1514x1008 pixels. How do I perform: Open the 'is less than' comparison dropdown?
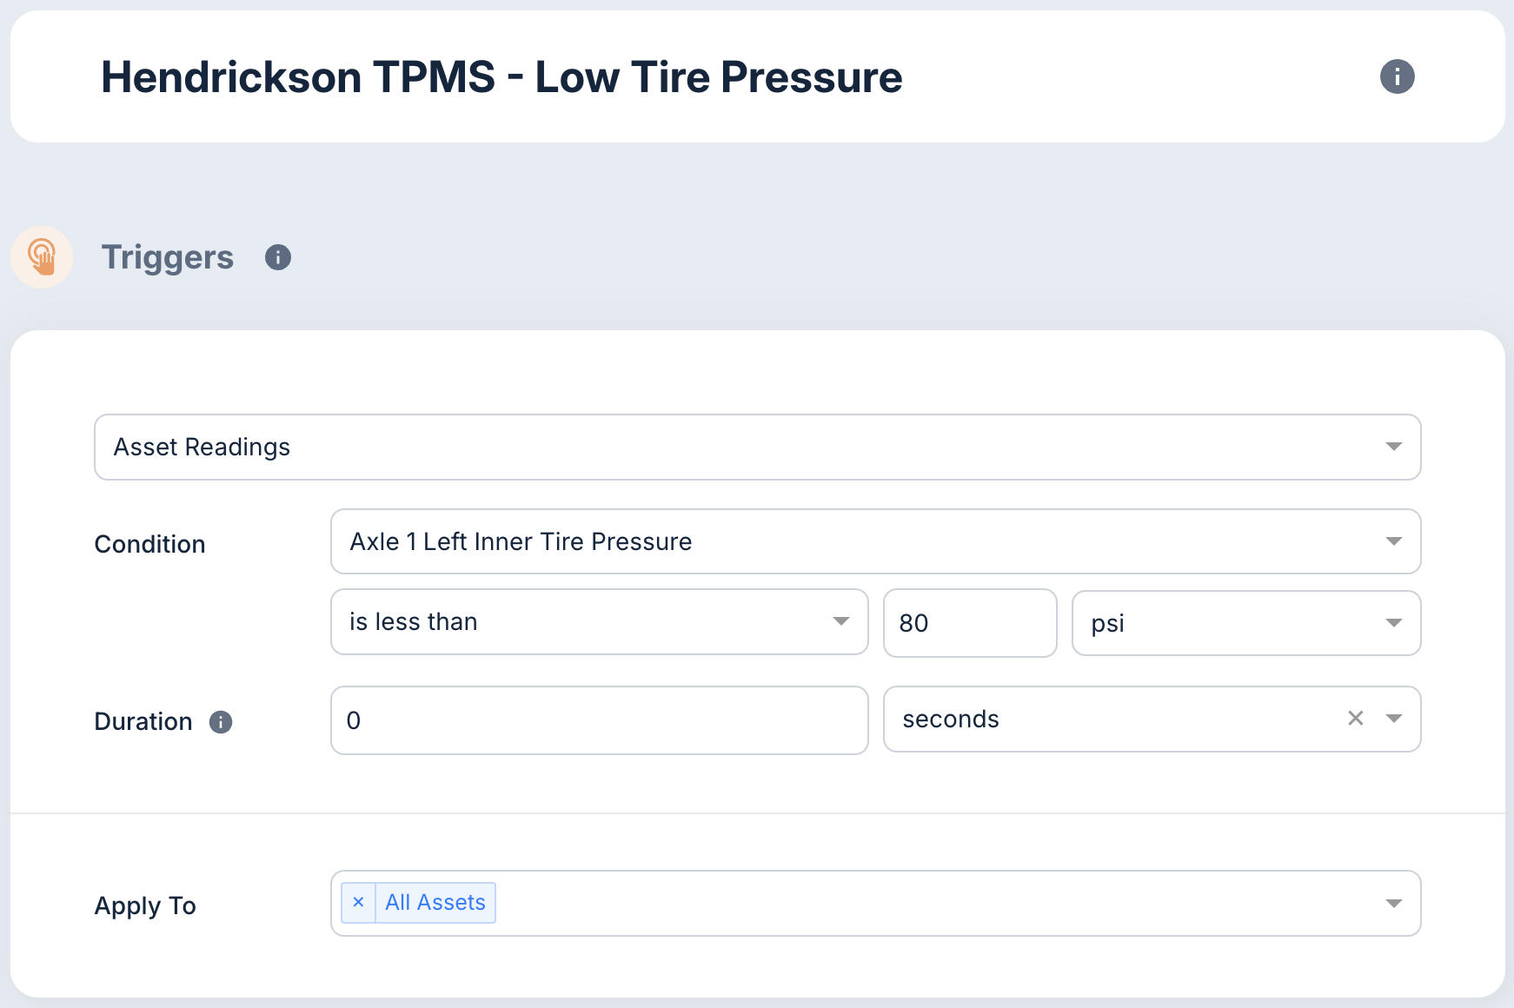point(598,621)
